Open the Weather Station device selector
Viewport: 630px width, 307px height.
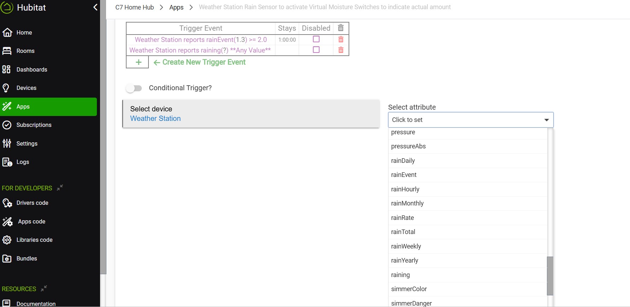point(156,118)
